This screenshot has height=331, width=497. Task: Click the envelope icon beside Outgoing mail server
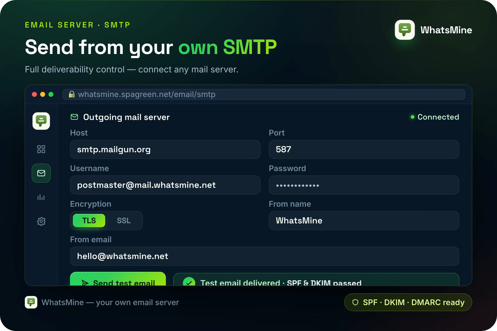tap(74, 117)
